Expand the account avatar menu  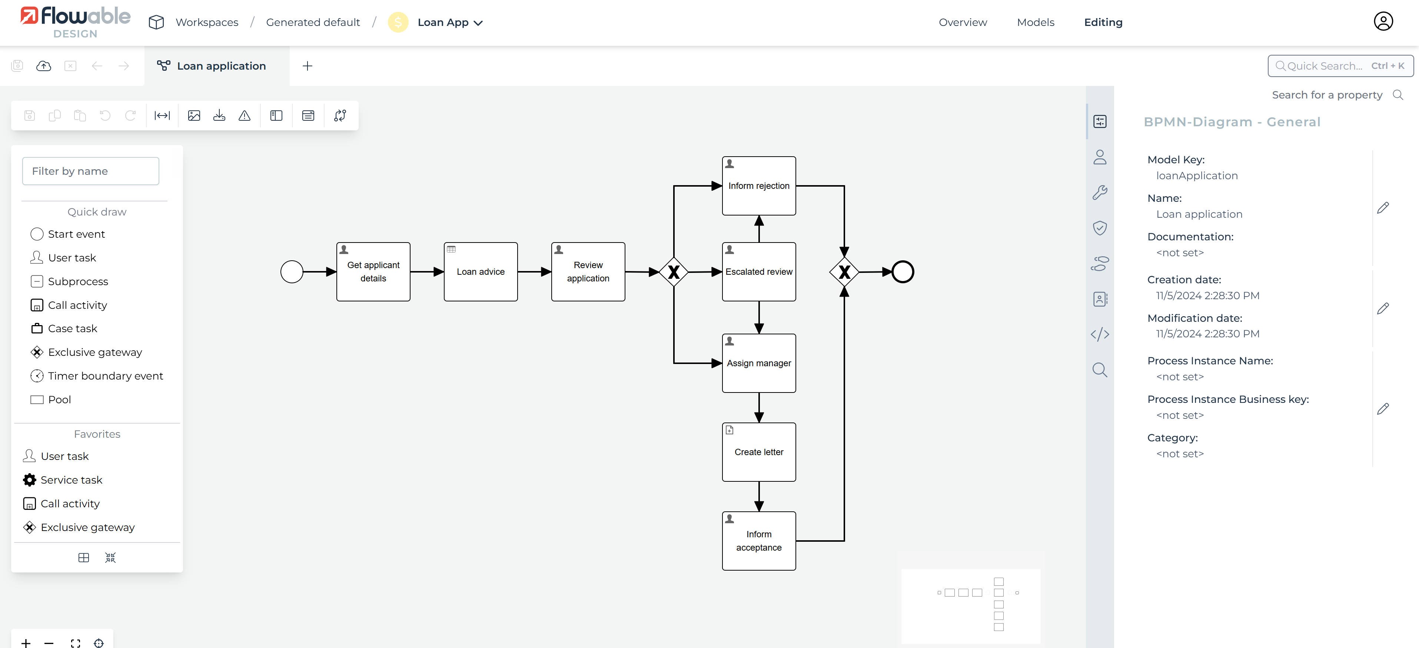[1383, 21]
